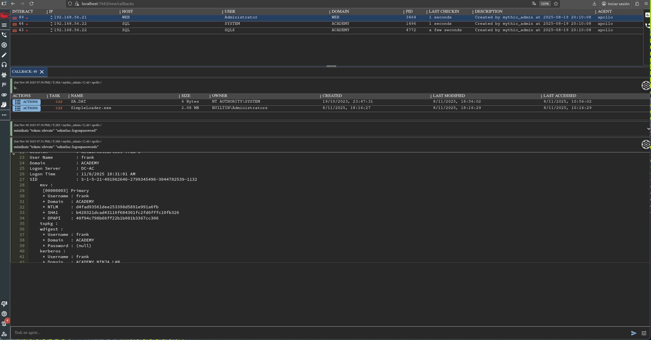
Task: Expand the collapsed T-365 mimikatz task output
Action: 648,129
